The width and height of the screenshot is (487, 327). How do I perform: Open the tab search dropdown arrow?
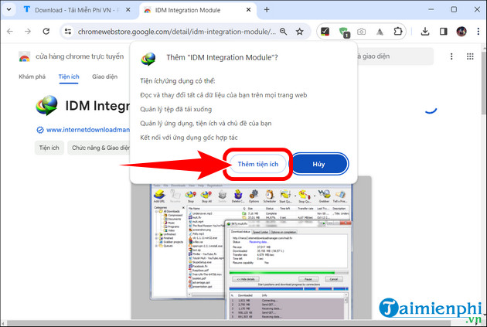(x=9, y=9)
